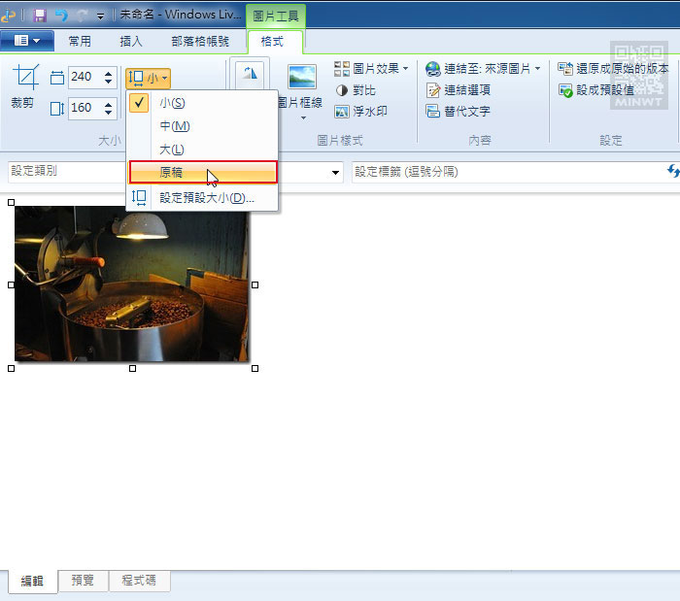Open Picture Effects (圖片效果) menu
680x601 pixels.
click(371, 69)
